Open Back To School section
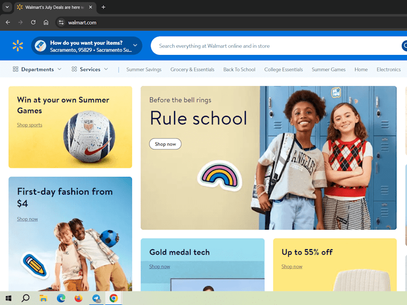Image resolution: width=407 pixels, height=305 pixels. 239,70
